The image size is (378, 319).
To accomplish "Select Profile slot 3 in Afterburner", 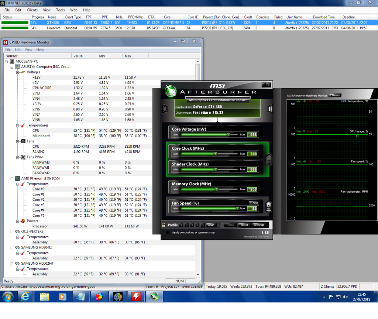I will [192, 225].
